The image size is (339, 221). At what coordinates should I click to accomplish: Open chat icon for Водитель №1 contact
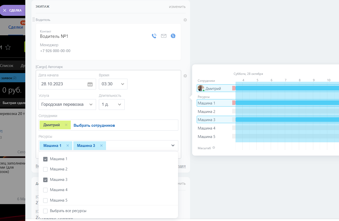tap(173, 36)
